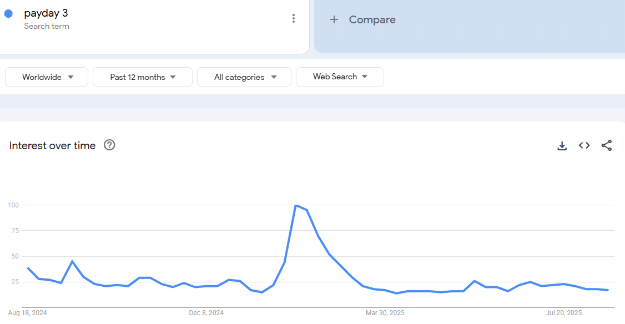Share the Interest over time chart

[x=607, y=145]
